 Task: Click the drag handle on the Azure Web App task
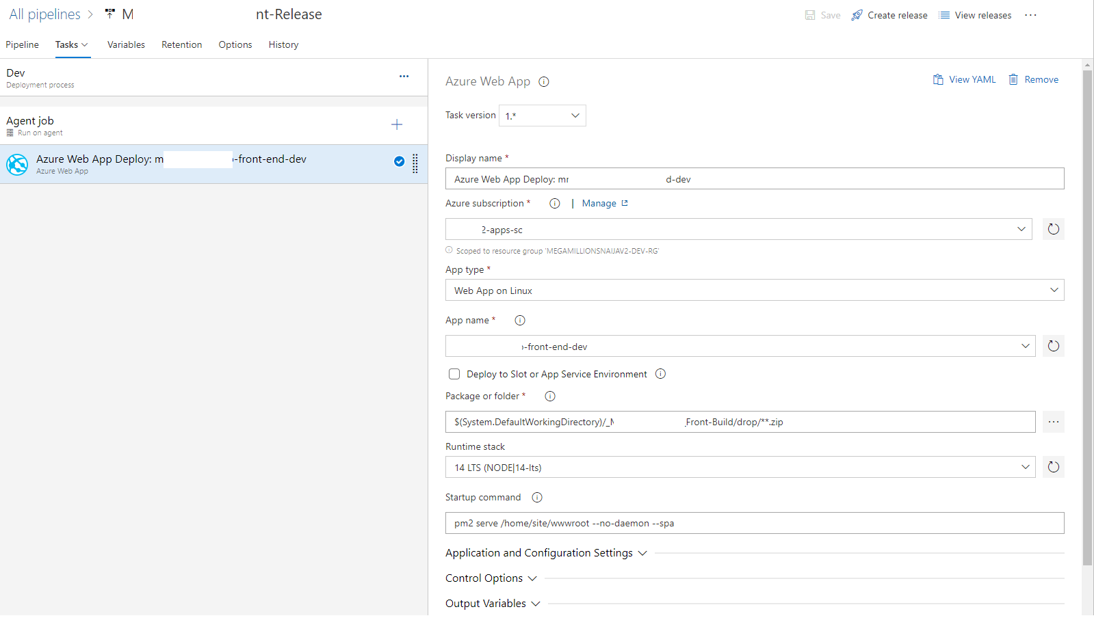tap(415, 163)
